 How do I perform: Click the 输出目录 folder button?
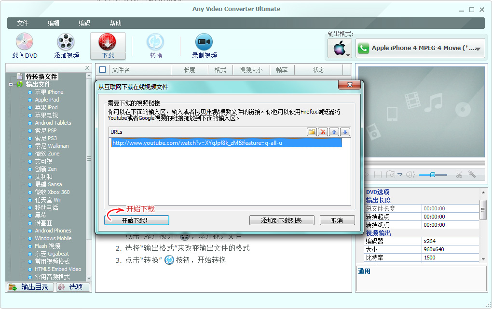(30, 287)
